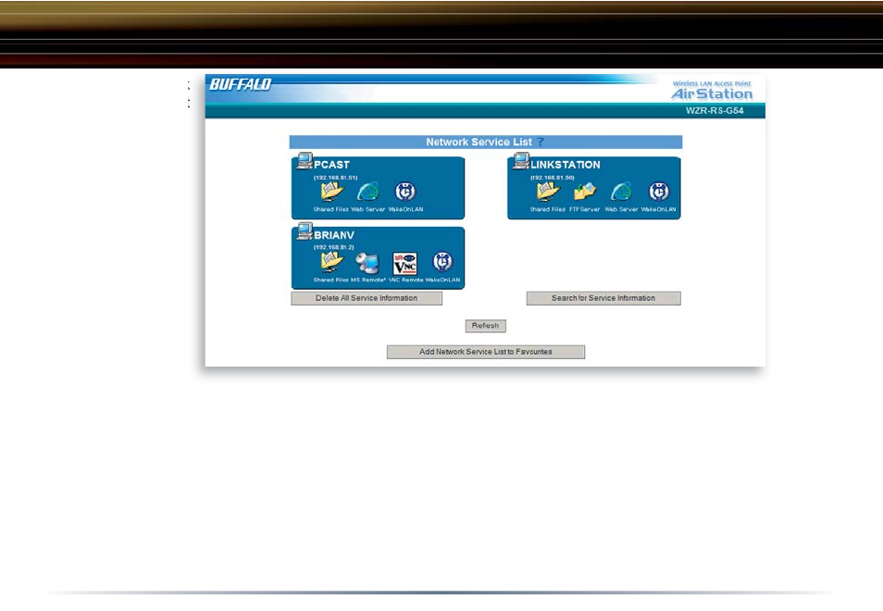
Task: Click Search for Service Information button
Action: [x=603, y=298]
